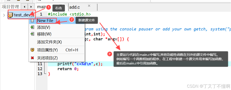Click the printf("c=%d\n",c); code line
The width and height of the screenshot is (231, 90).
(80, 64)
